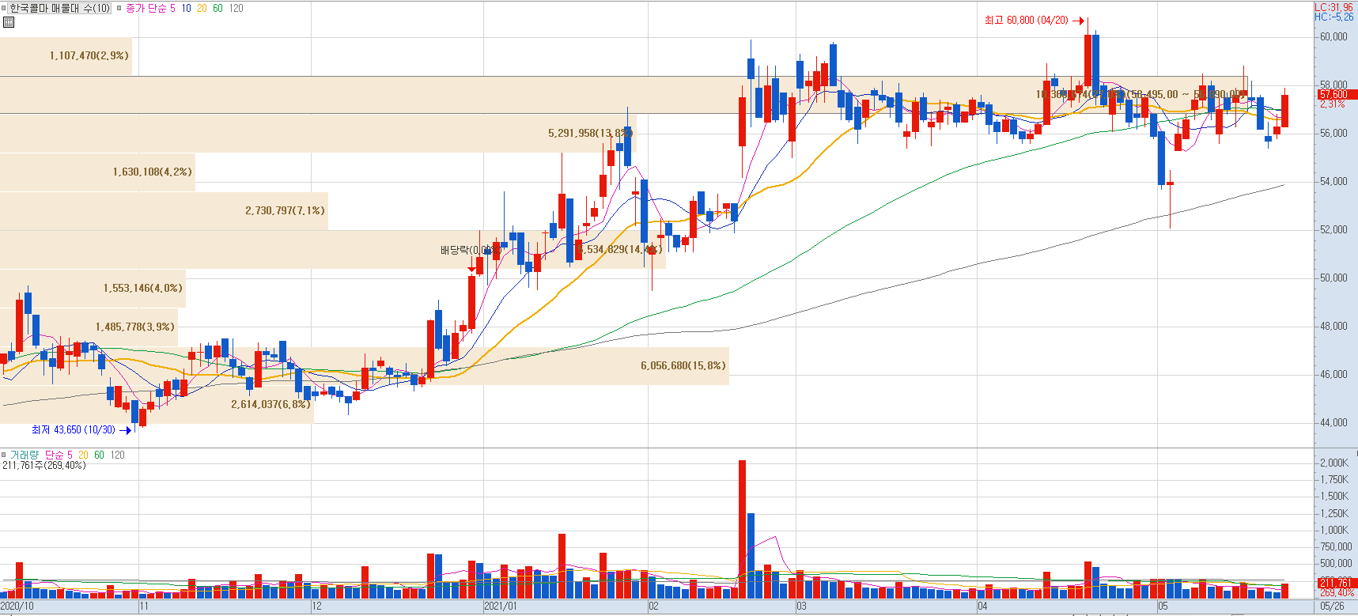Click the 1,630,108(4.2%) volume profile bar
The height and width of the screenshot is (616, 1358).
pos(97,172)
